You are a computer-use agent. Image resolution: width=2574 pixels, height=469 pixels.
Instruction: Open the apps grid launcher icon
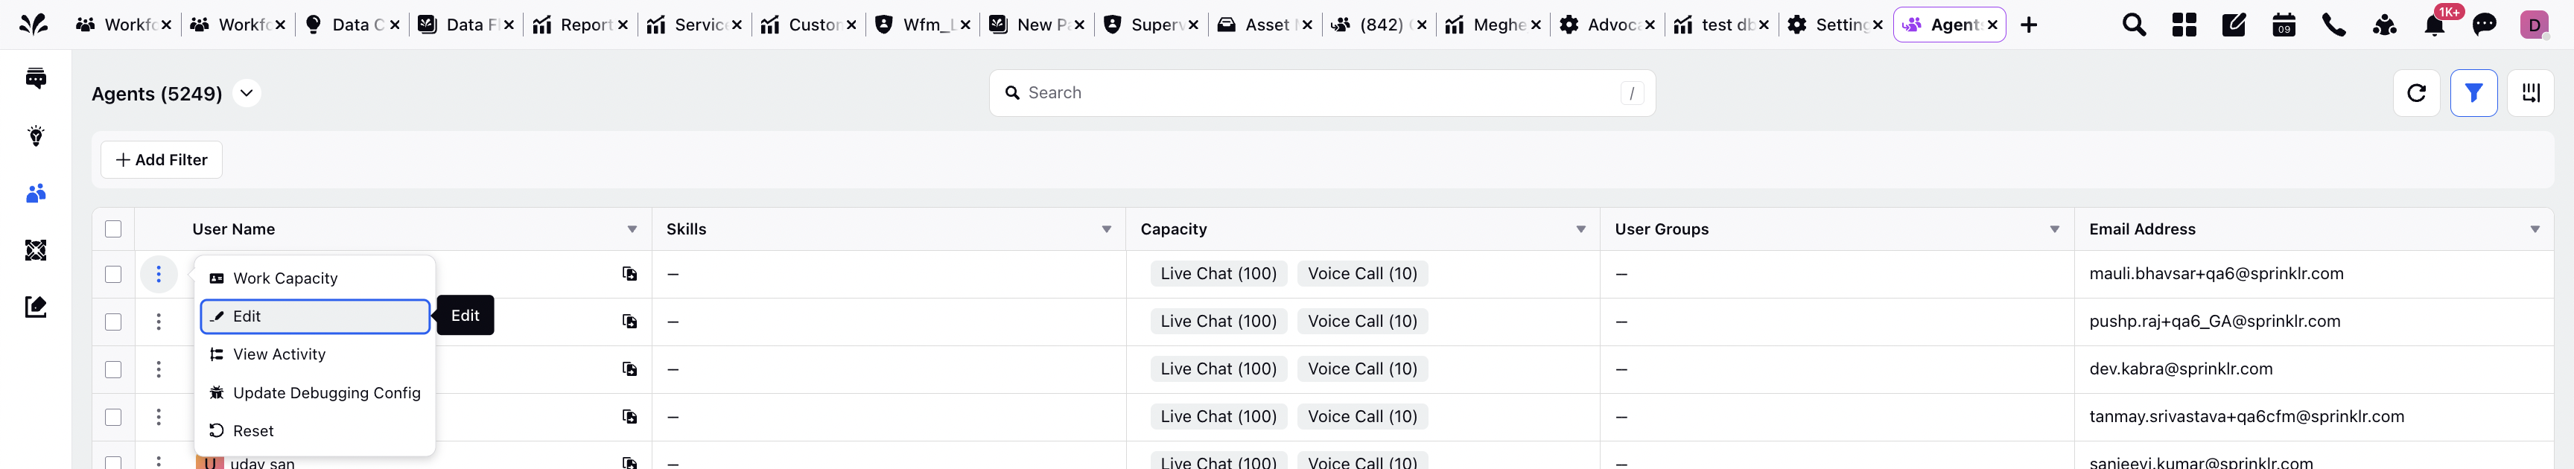click(2183, 25)
